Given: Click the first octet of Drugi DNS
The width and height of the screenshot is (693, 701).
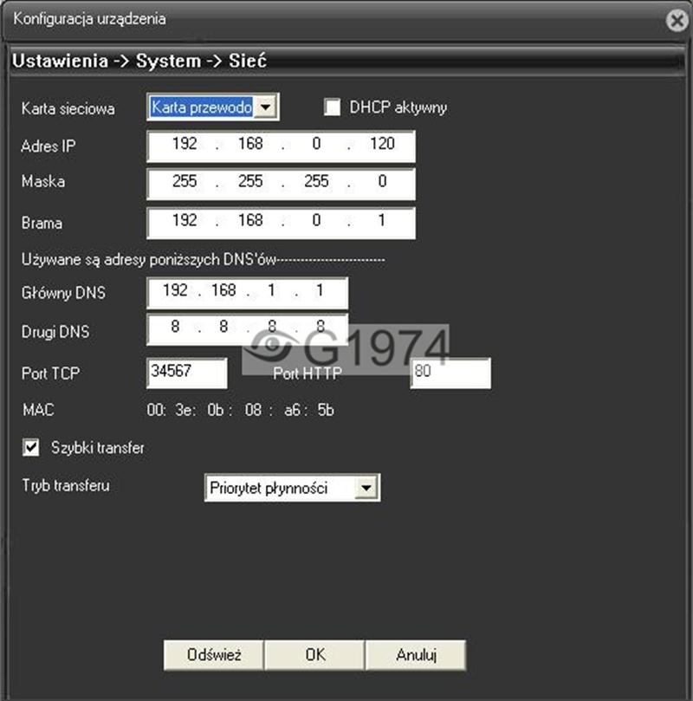Looking at the screenshot, I should click(x=175, y=327).
